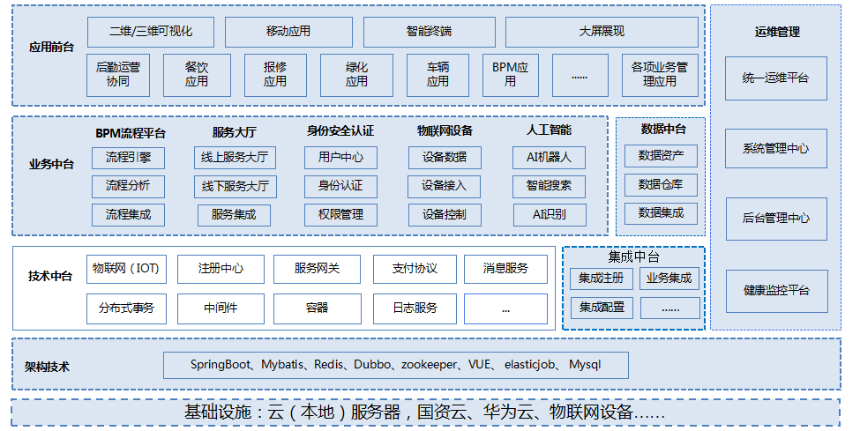
Task: Click the 设备接入 box
Action: pos(444,187)
